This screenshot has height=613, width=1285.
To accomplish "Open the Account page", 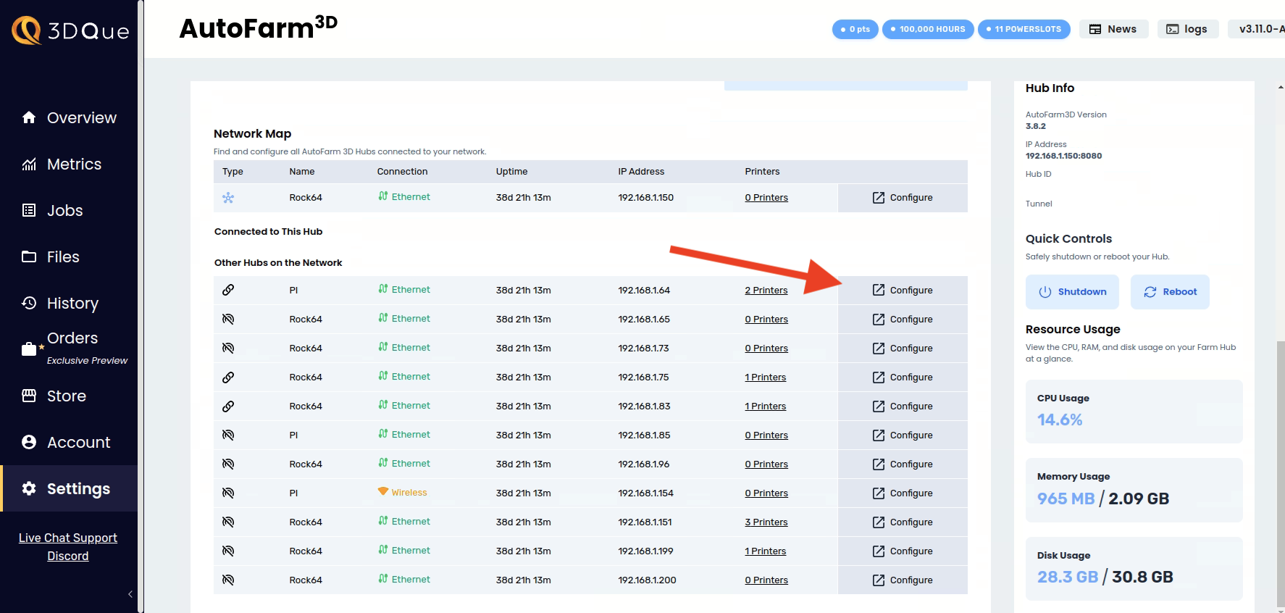I will point(69,442).
